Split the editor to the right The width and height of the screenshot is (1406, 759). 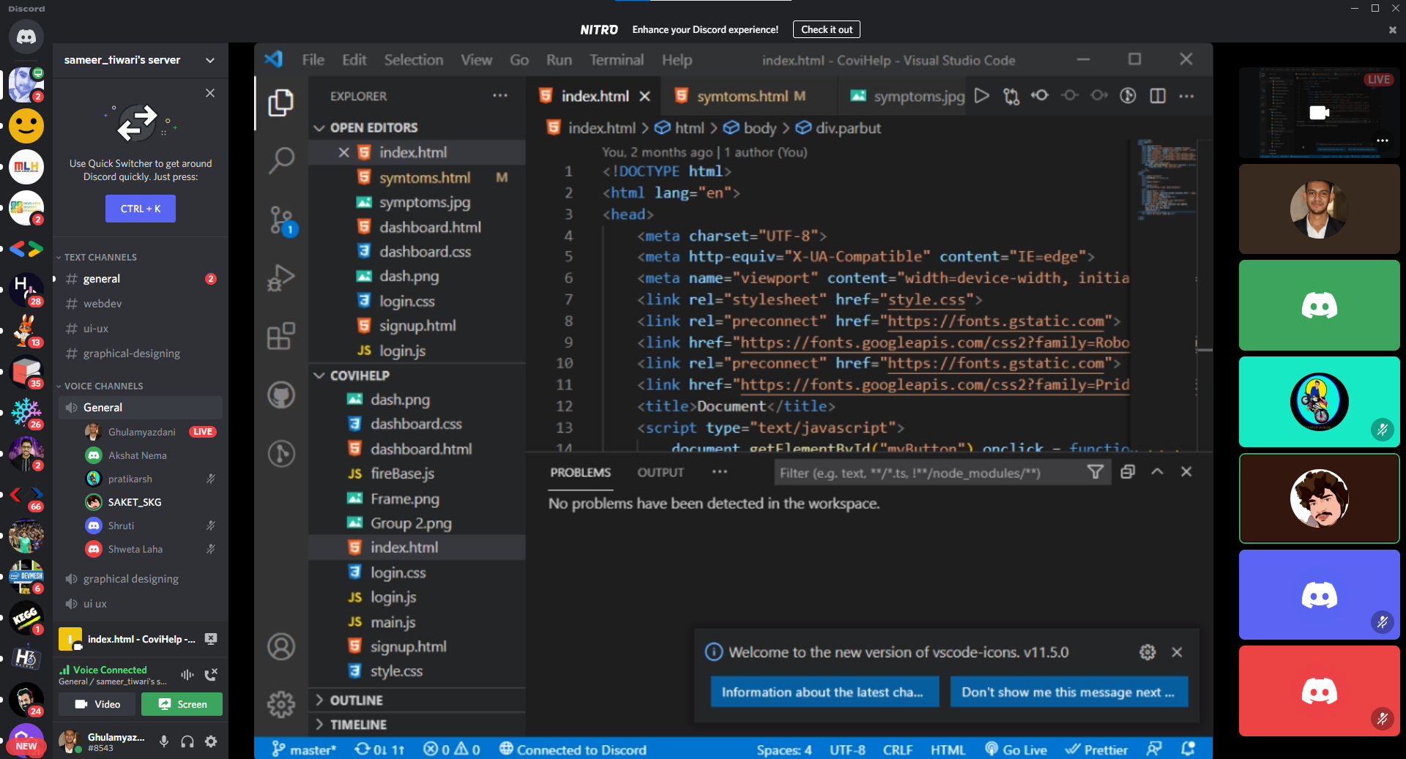(x=1158, y=96)
